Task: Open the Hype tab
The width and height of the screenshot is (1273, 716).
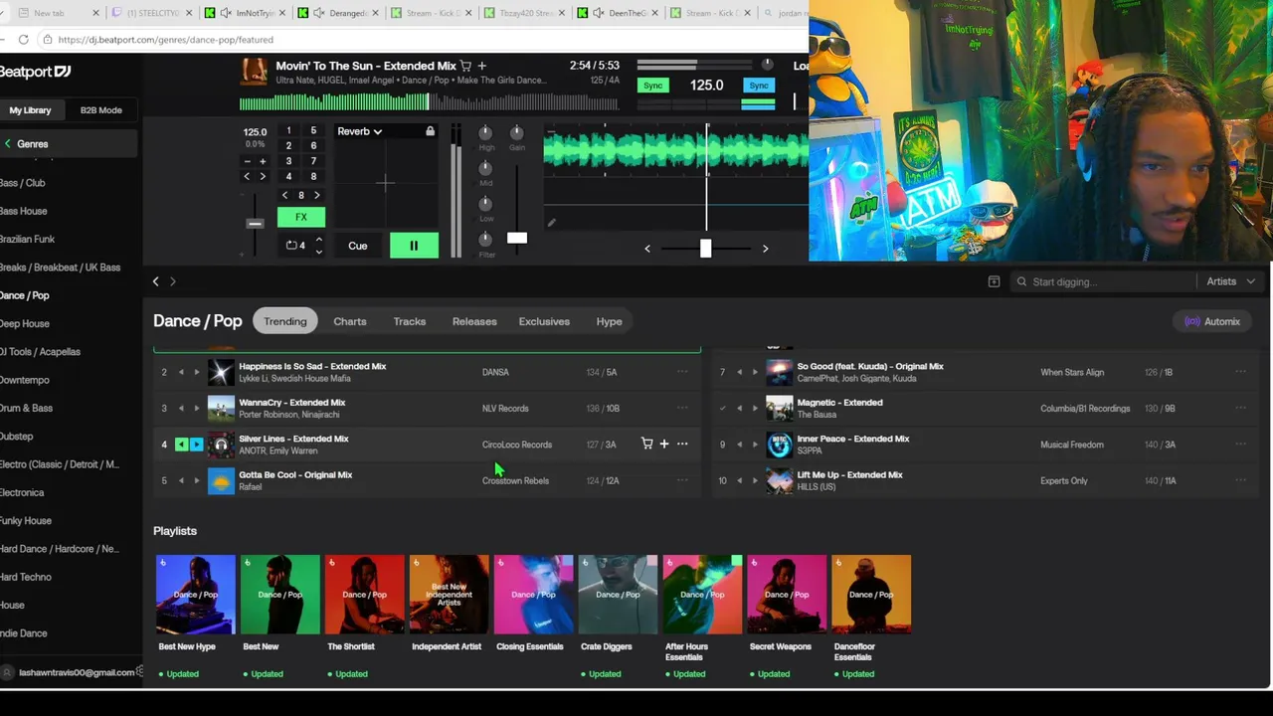Action: [609, 321]
